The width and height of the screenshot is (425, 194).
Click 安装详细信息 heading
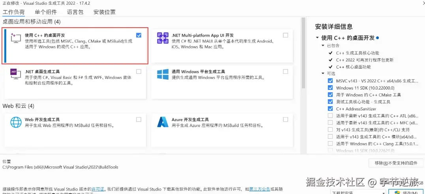pos(334,26)
